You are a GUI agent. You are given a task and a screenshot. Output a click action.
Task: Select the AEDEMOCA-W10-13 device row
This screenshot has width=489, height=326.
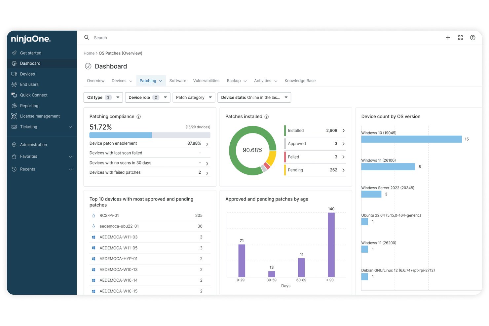click(x=150, y=270)
